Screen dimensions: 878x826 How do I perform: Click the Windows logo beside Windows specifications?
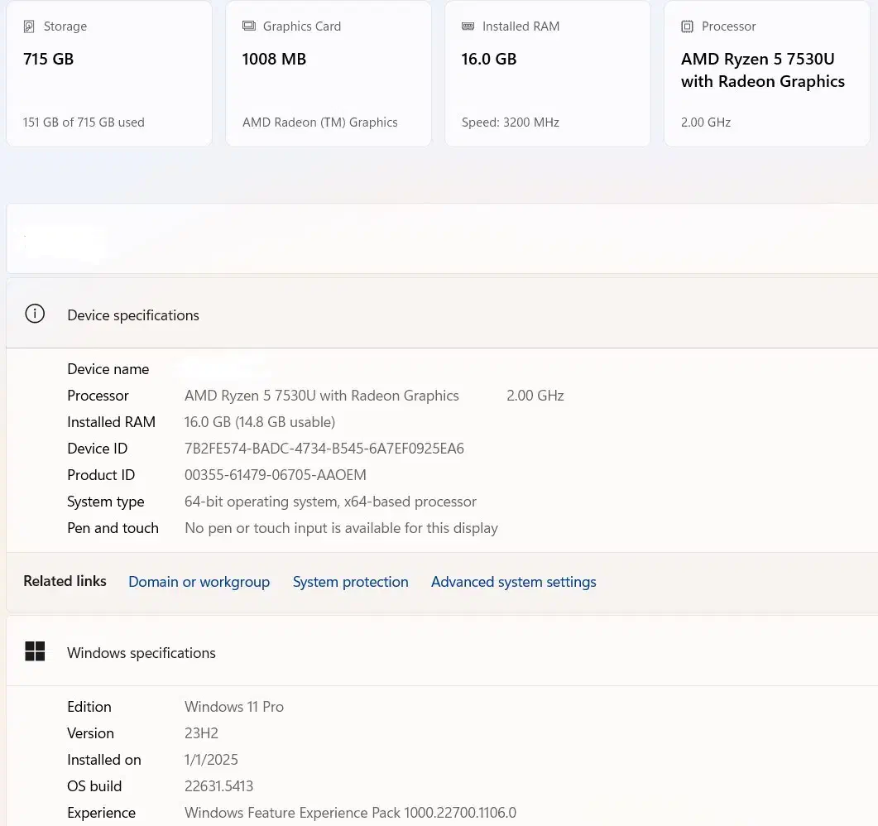pyautogui.click(x=35, y=652)
